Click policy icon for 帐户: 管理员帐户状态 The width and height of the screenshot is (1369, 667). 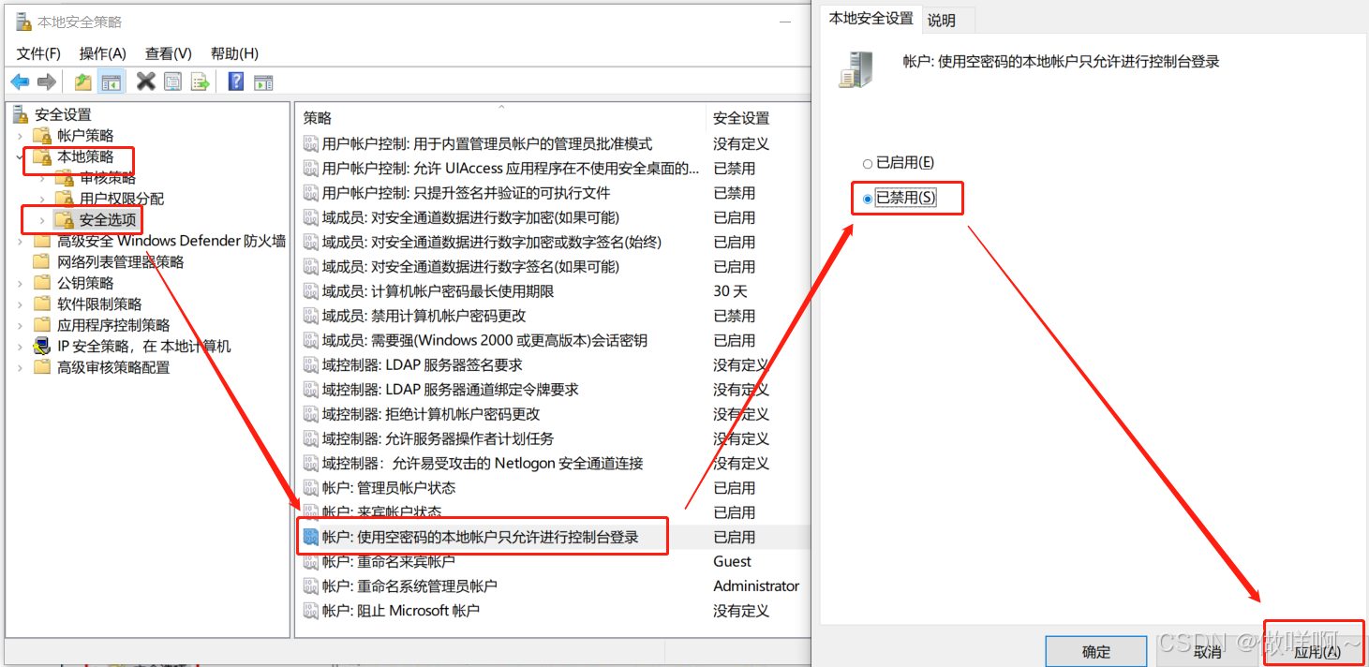(x=311, y=488)
